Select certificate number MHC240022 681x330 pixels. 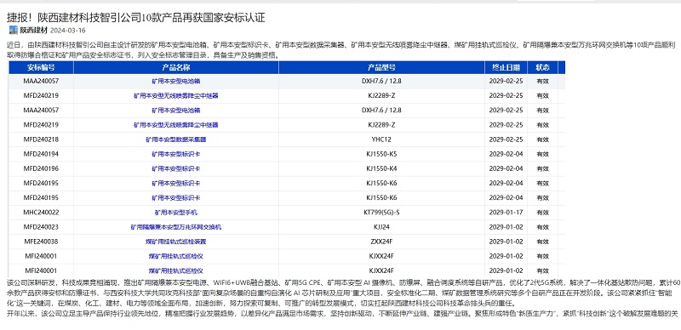[41, 213]
